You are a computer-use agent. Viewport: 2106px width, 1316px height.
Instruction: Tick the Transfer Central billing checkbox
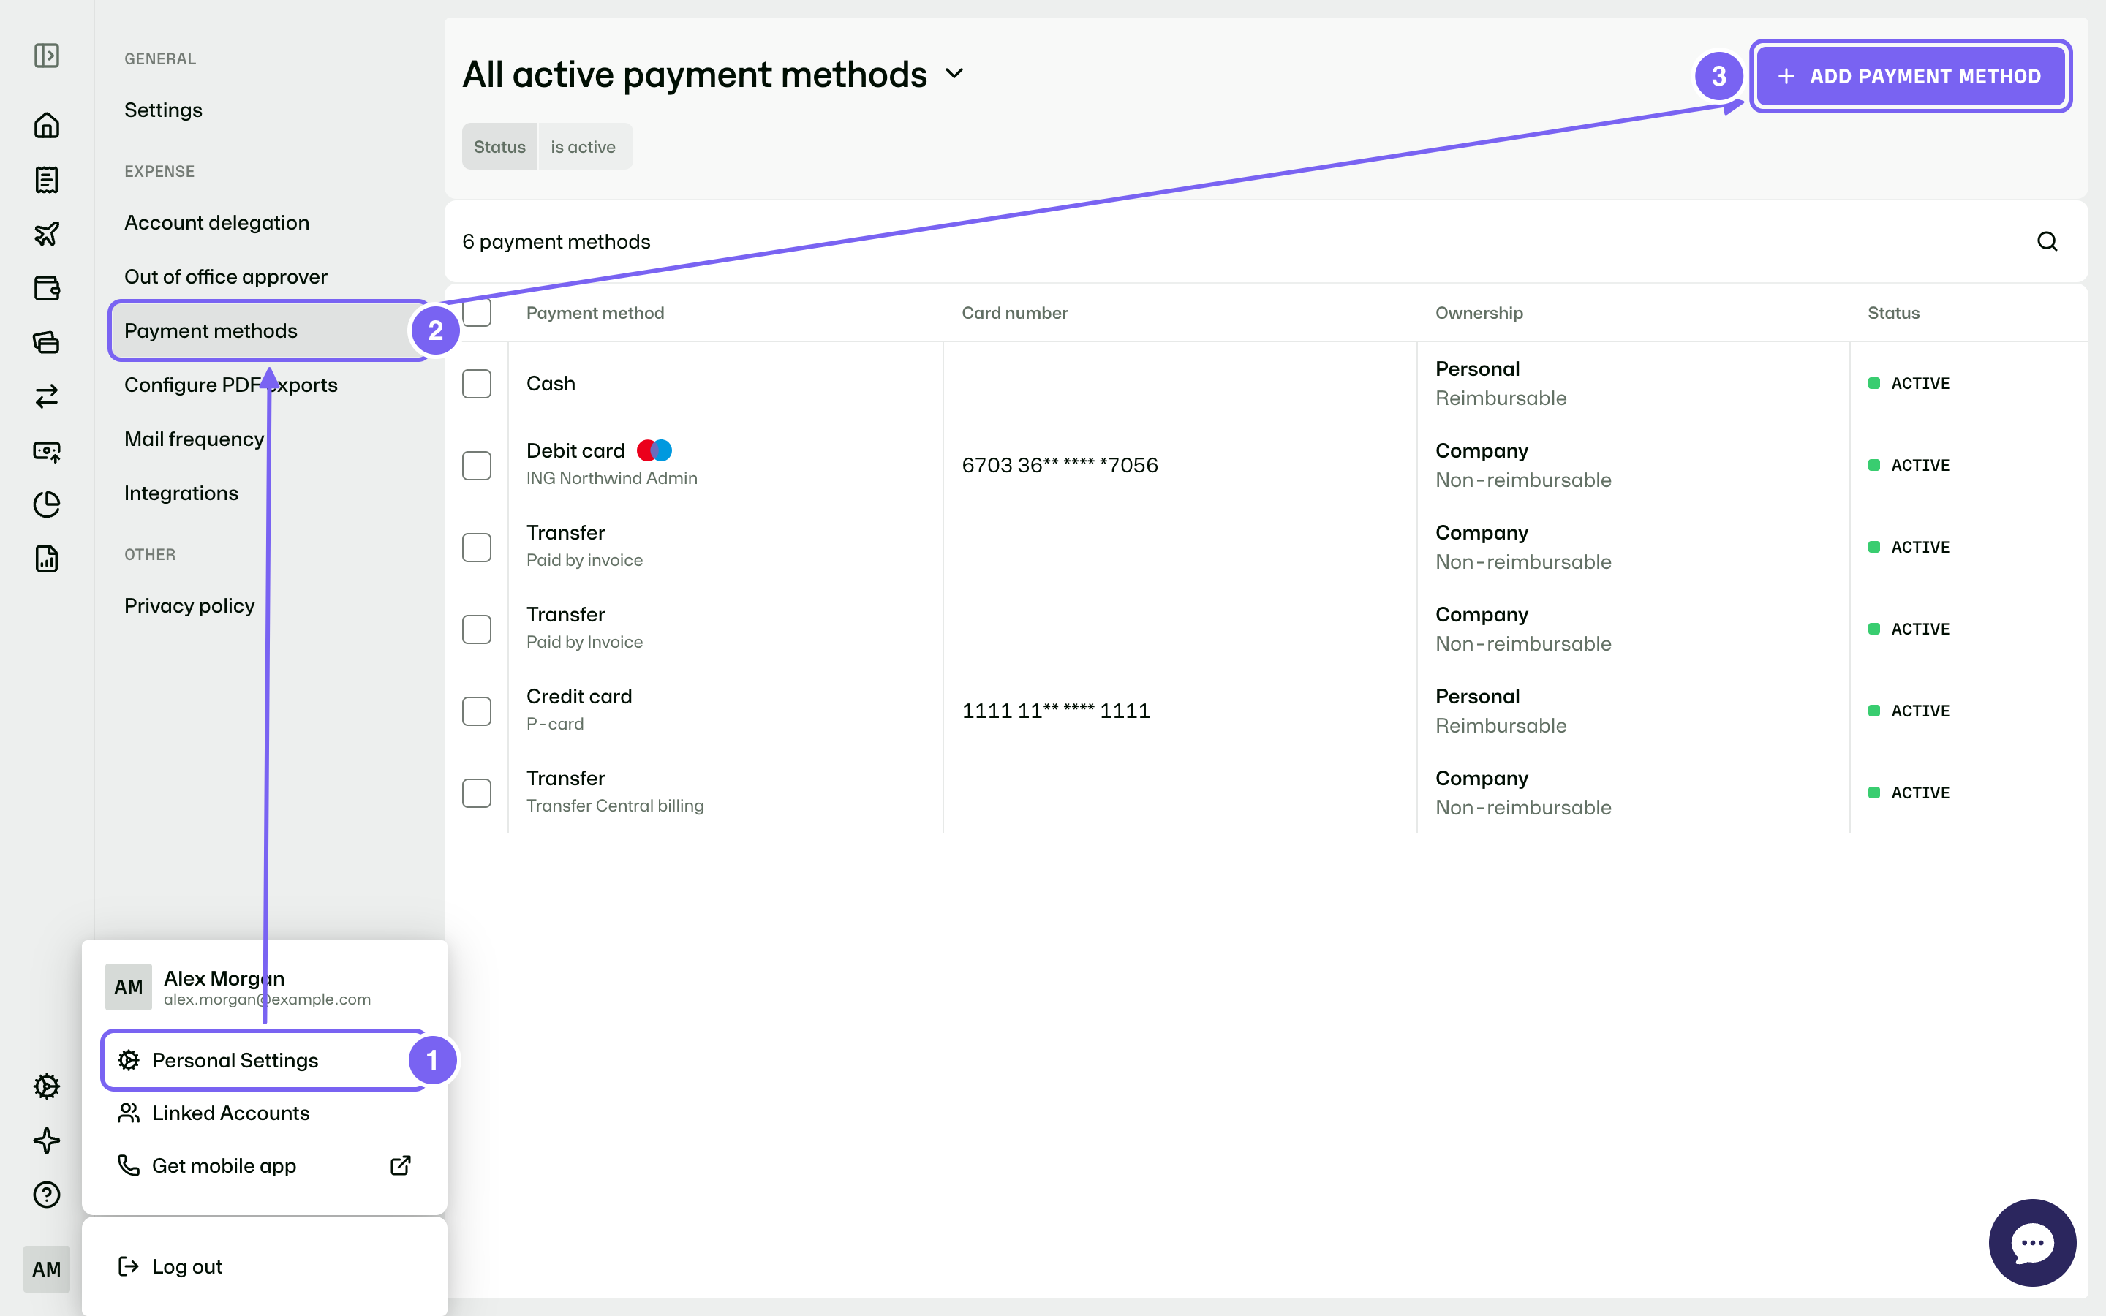tap(477, 793)
